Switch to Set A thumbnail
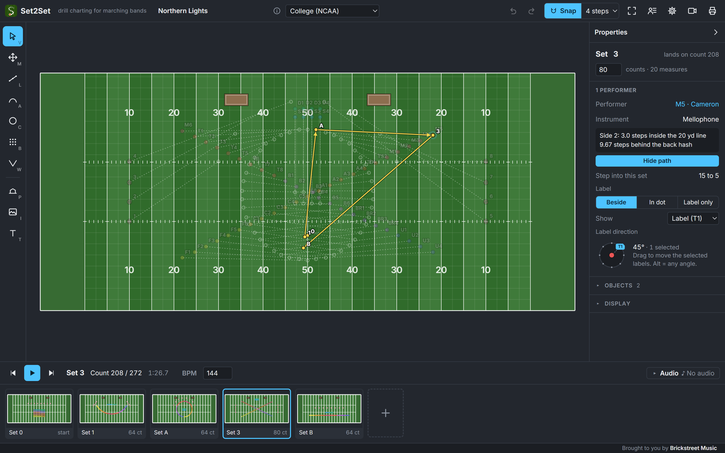The height and width of the screenshot is (453, 725). [184, 414]
